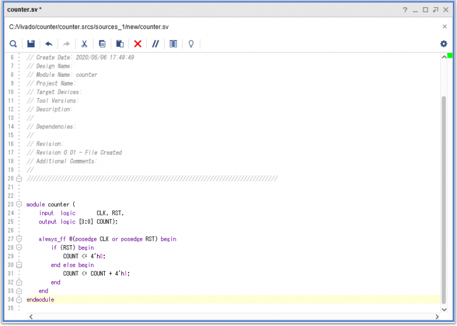The height and width of the screenshot is (326, 457).
Task: Save the file with the floppy icon
Action: (x=31, y=44)
